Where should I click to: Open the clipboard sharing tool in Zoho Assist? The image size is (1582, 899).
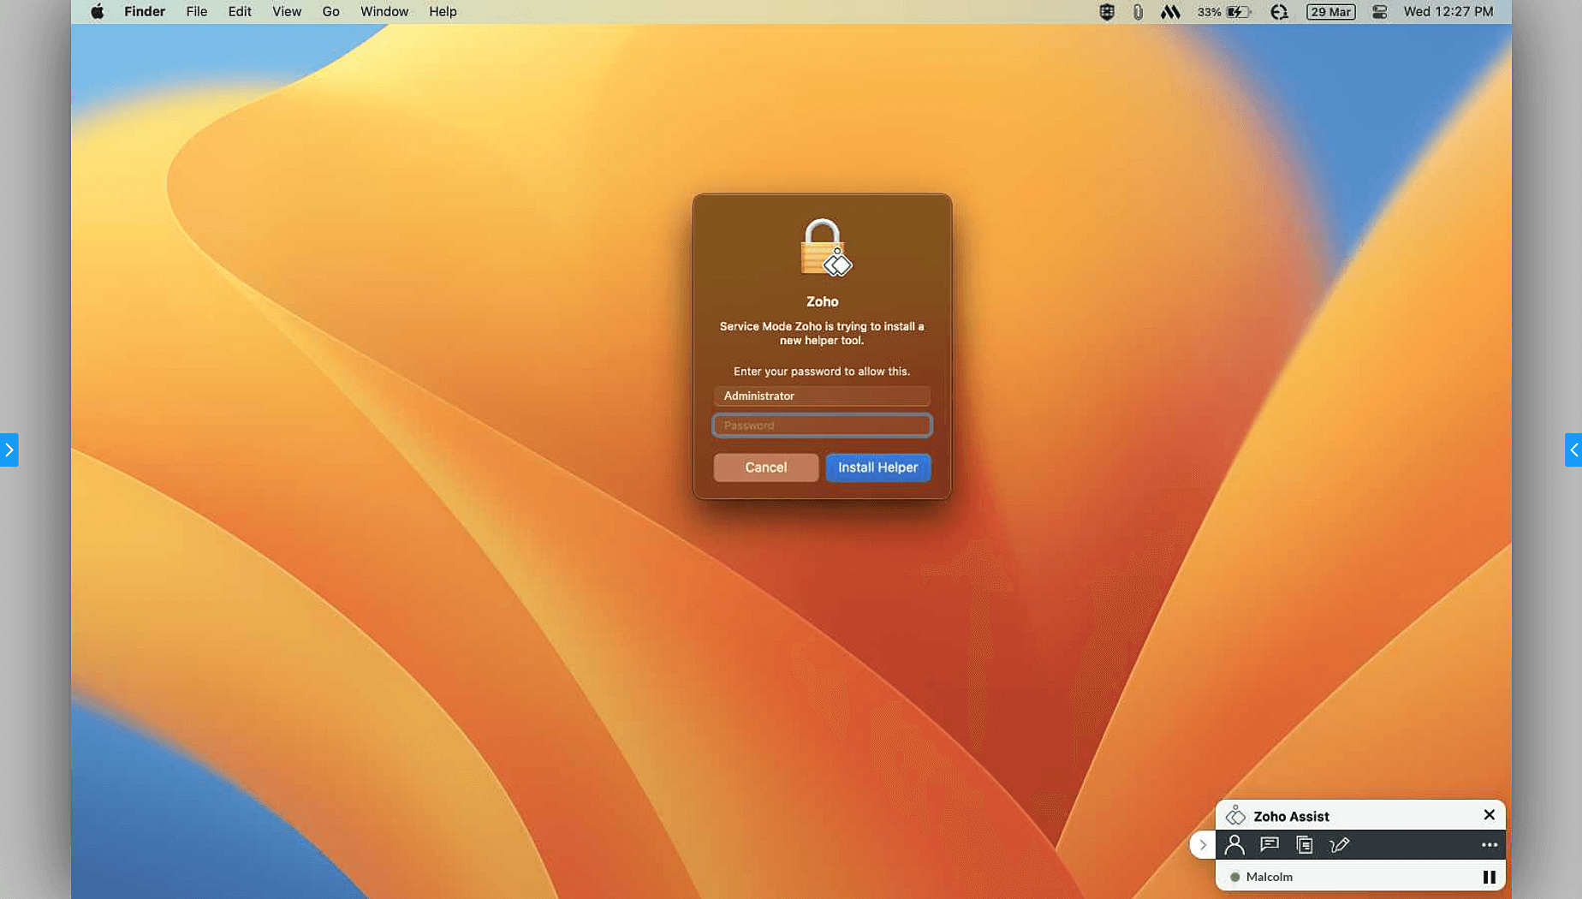[1304, 844]
